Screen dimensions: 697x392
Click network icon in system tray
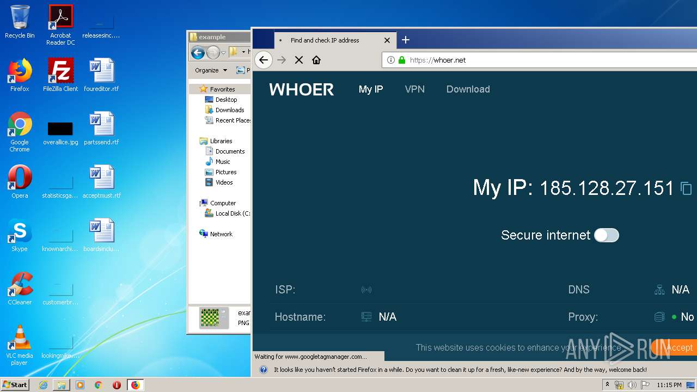pos(619,385)
